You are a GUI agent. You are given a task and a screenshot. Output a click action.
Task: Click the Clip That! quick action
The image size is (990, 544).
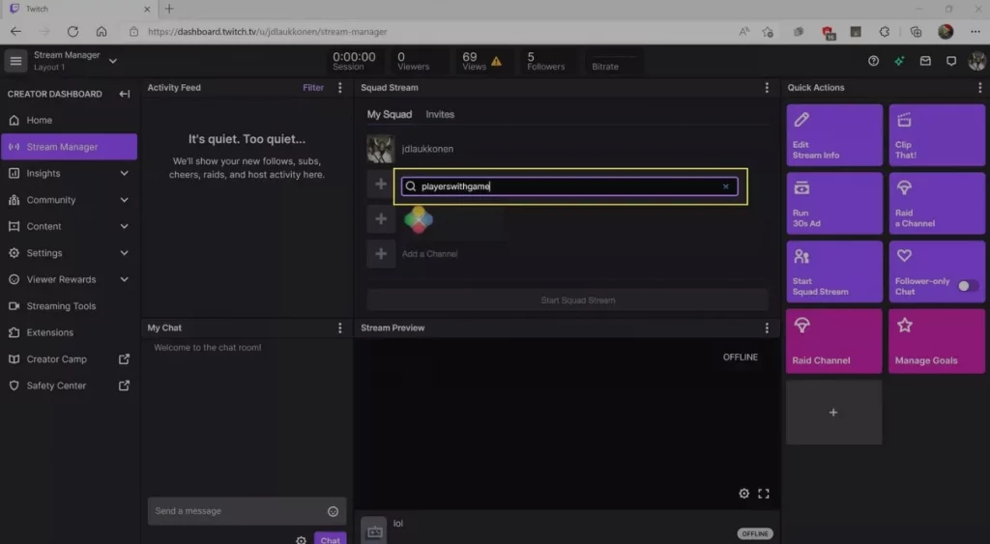pos(936,135)
